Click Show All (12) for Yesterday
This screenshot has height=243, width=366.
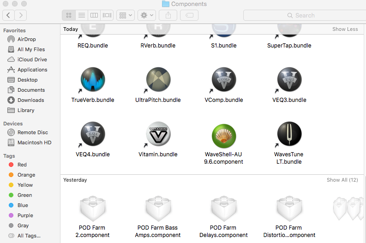pos(342,180)
